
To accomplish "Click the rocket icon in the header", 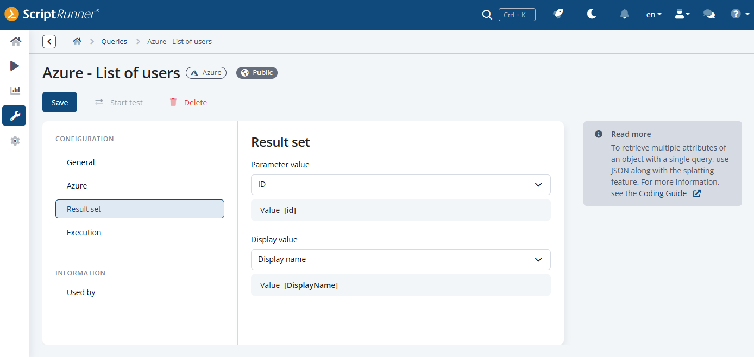I will pos(558,14).
